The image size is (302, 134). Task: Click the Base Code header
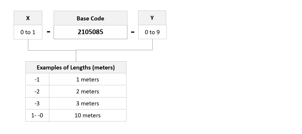[x=90, y=18]
